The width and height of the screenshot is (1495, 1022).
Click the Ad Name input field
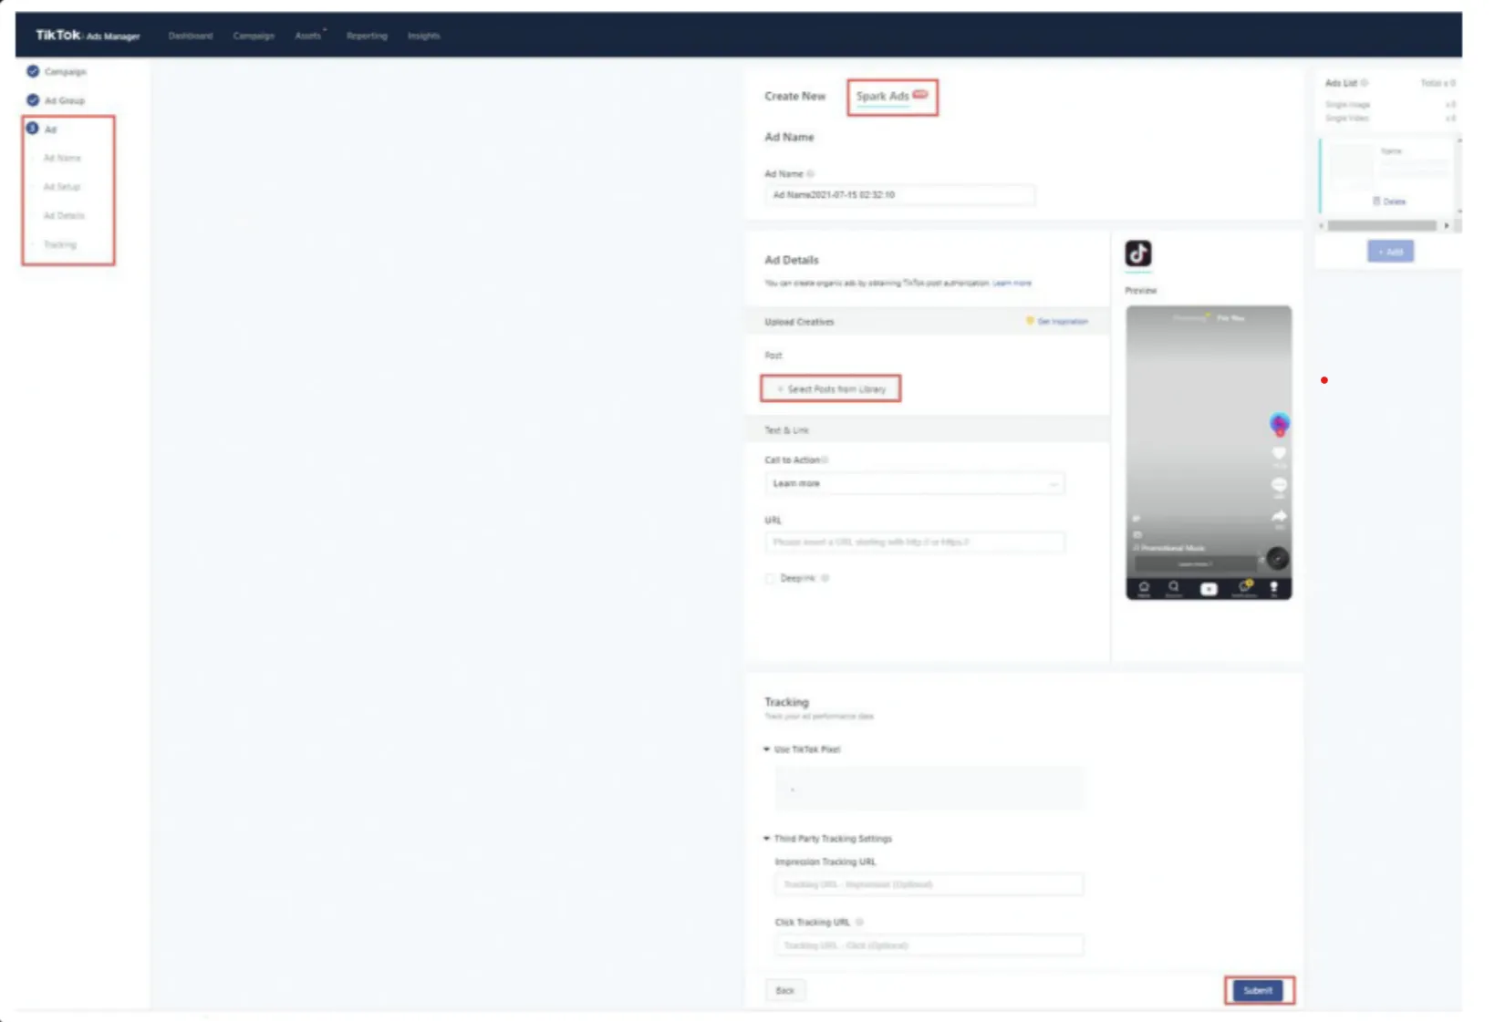coord(899,194)
